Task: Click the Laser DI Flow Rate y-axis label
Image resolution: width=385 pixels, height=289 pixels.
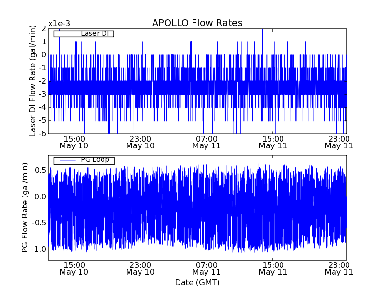Action: pos(33,81)
